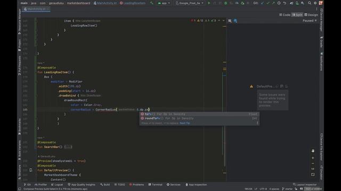The height and width of the screenshot is (191, 341).
Task: Open Build Variants side panel
Action: click(x=20, y=150)
